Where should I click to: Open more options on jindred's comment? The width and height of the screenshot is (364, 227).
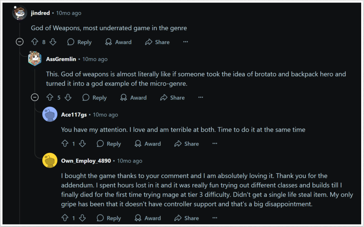click(185, 42)
